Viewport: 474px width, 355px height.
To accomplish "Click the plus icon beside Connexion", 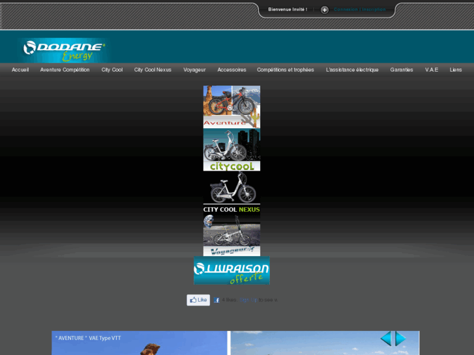I will [x=324, y=10].
